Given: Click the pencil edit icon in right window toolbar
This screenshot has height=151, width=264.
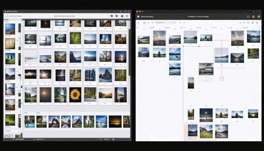Looking at the screenshot, I should [260, 23].
